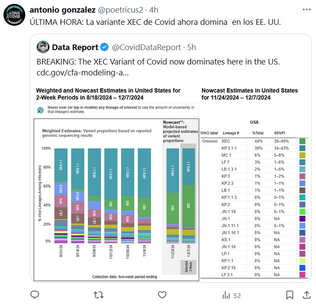Reply to the tweet via the comment icon
Viewport: 316px width, 305px height.
pyautogui.click(x=35, y=295)
